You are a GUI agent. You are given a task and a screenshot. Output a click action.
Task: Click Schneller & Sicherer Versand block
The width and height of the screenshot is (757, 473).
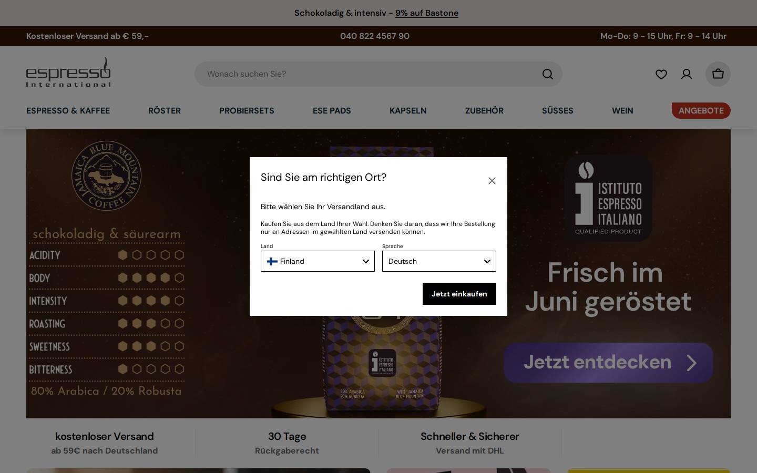click(x=470, y=443)
